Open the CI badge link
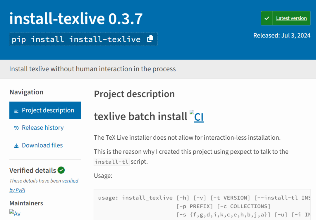Screen dimensions: 316x220 tap(197, 116)
